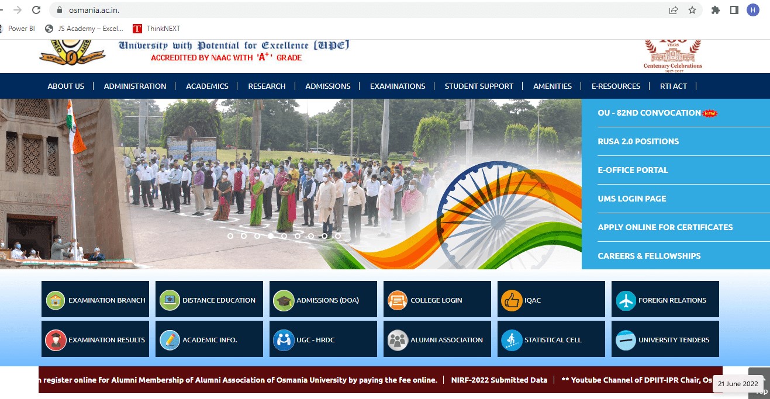Click the Statistical Cell stairs icon

512,340
